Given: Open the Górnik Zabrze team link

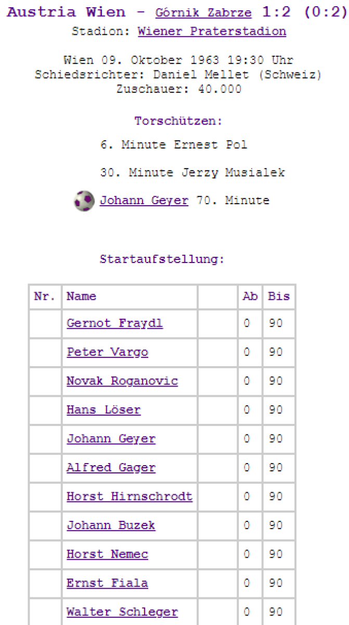Looking at the screenshot, I should click(203, 13).
